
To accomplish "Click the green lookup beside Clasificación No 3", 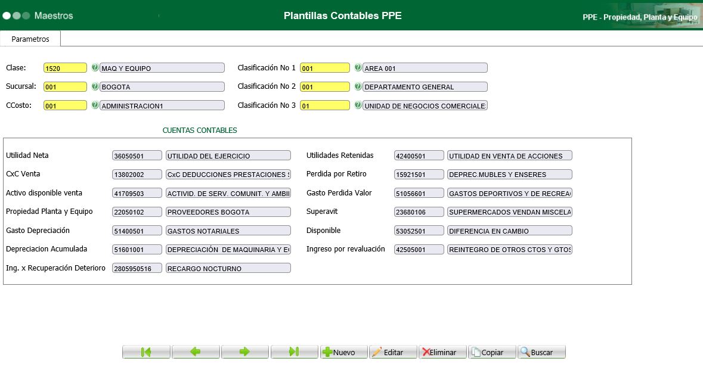I will (357, 105).
